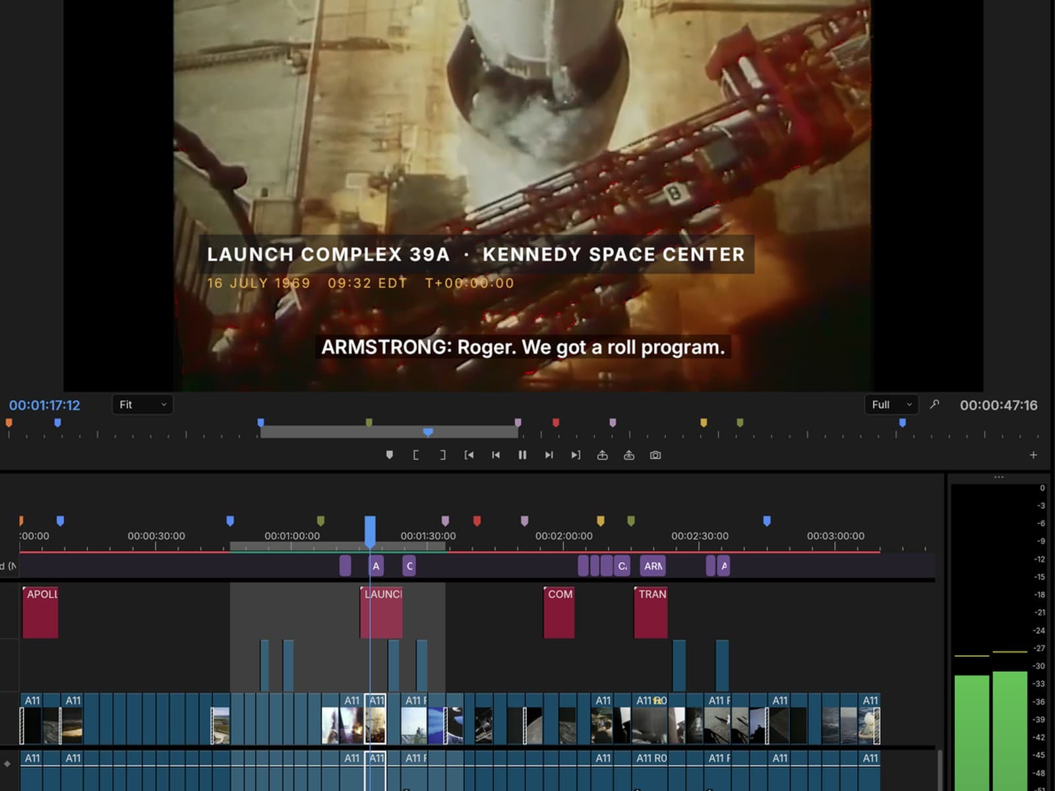Select the LAUNCH graphics clip
The height and width of the screenshot is (791, 1055).
click(381, 612)
